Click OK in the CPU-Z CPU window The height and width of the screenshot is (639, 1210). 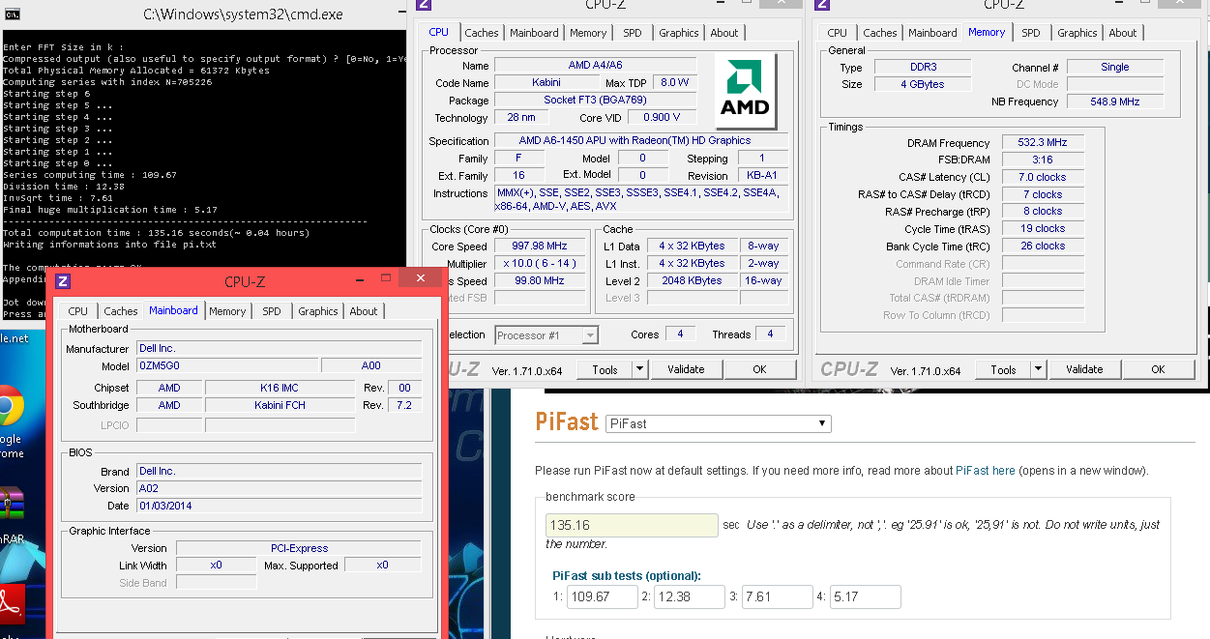tap(759, 369)
